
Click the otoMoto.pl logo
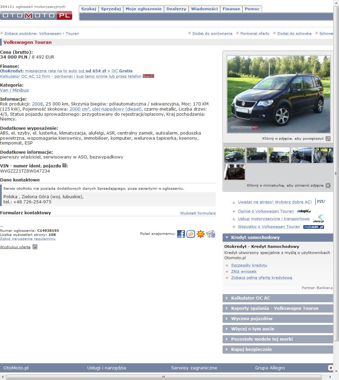point(36,15)
